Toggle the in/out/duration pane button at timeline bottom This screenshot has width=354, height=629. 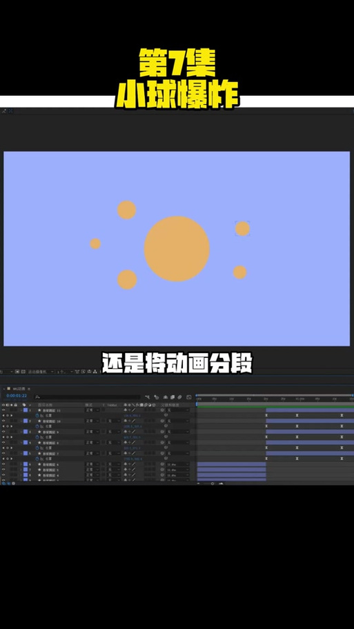pyautogui.click(x=13, y=483)
